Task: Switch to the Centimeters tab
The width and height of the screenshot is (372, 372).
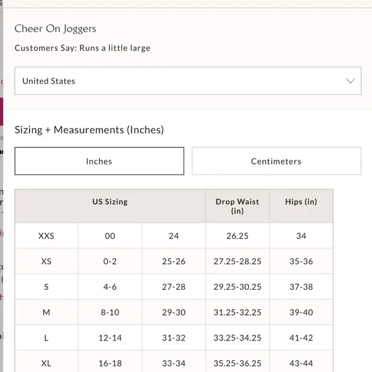Action: pyautogui.click(x=276, y=161)
